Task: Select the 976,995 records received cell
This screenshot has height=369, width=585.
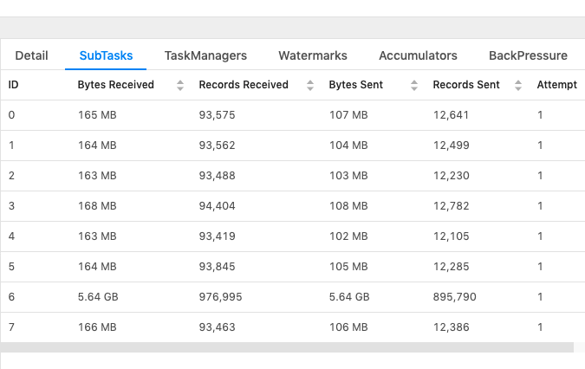Action: pos(220,296)
